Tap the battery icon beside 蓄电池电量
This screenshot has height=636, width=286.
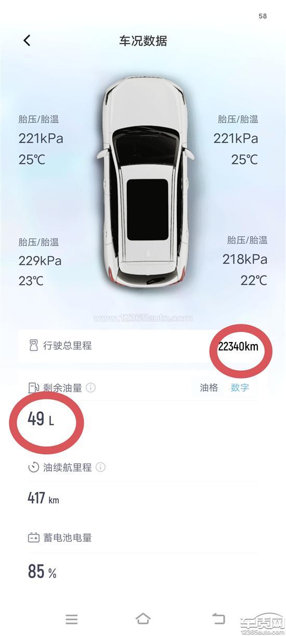pos(34,538)
